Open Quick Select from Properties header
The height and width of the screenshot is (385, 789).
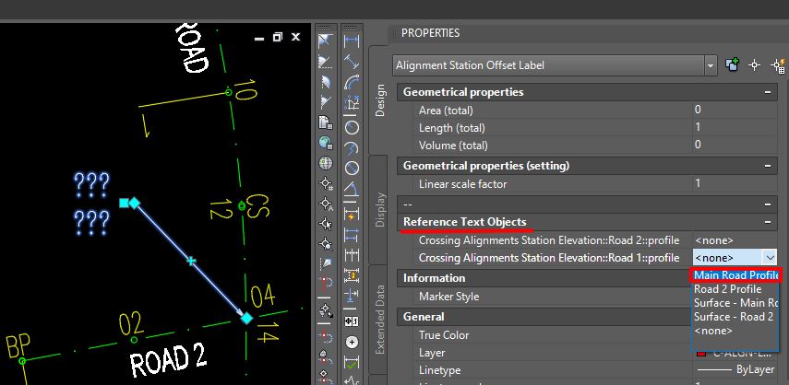778,64
